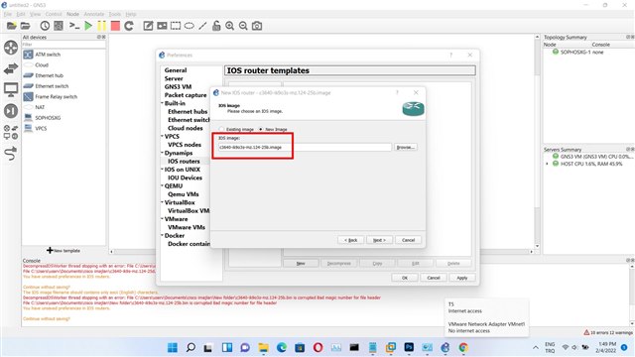Image resolution: width=635 pixels, height=357 pixels.
Task: Select GNS3 VM in Preferences tree
Action: pos(178,86)
